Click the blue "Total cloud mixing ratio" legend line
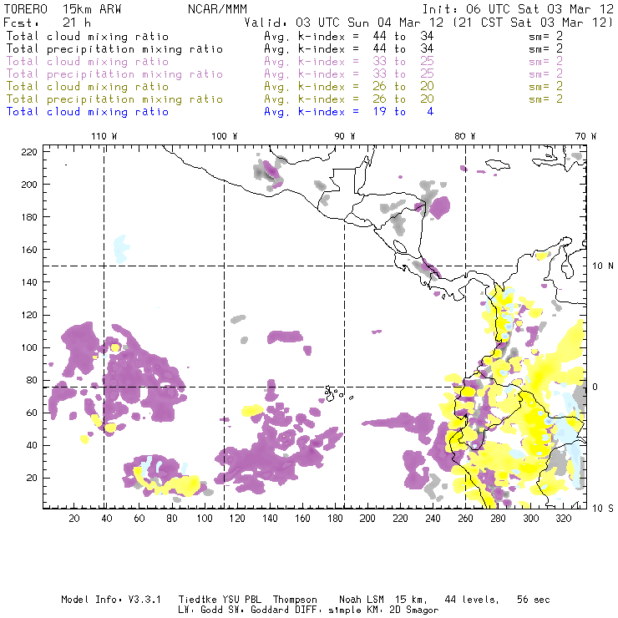The width and height of the screenshot is (618, 618). click(x=88, y=112)
